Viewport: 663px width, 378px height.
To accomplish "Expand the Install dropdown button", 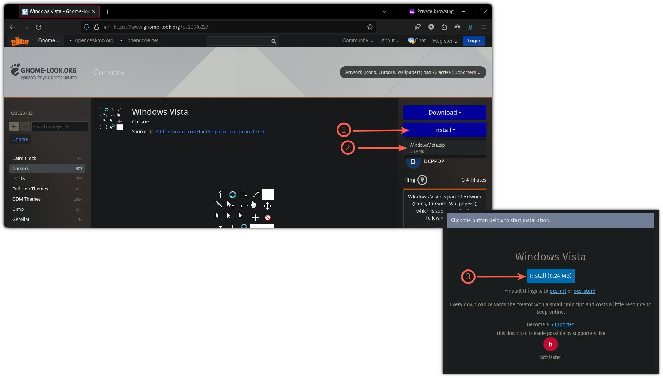I will pos(445,130).
